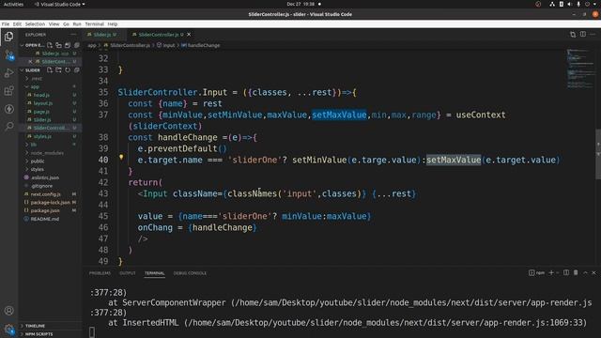Viewport: 601px width, 338px height.
Task: Open the Search view in activity bar
Action: pos(8,126)
